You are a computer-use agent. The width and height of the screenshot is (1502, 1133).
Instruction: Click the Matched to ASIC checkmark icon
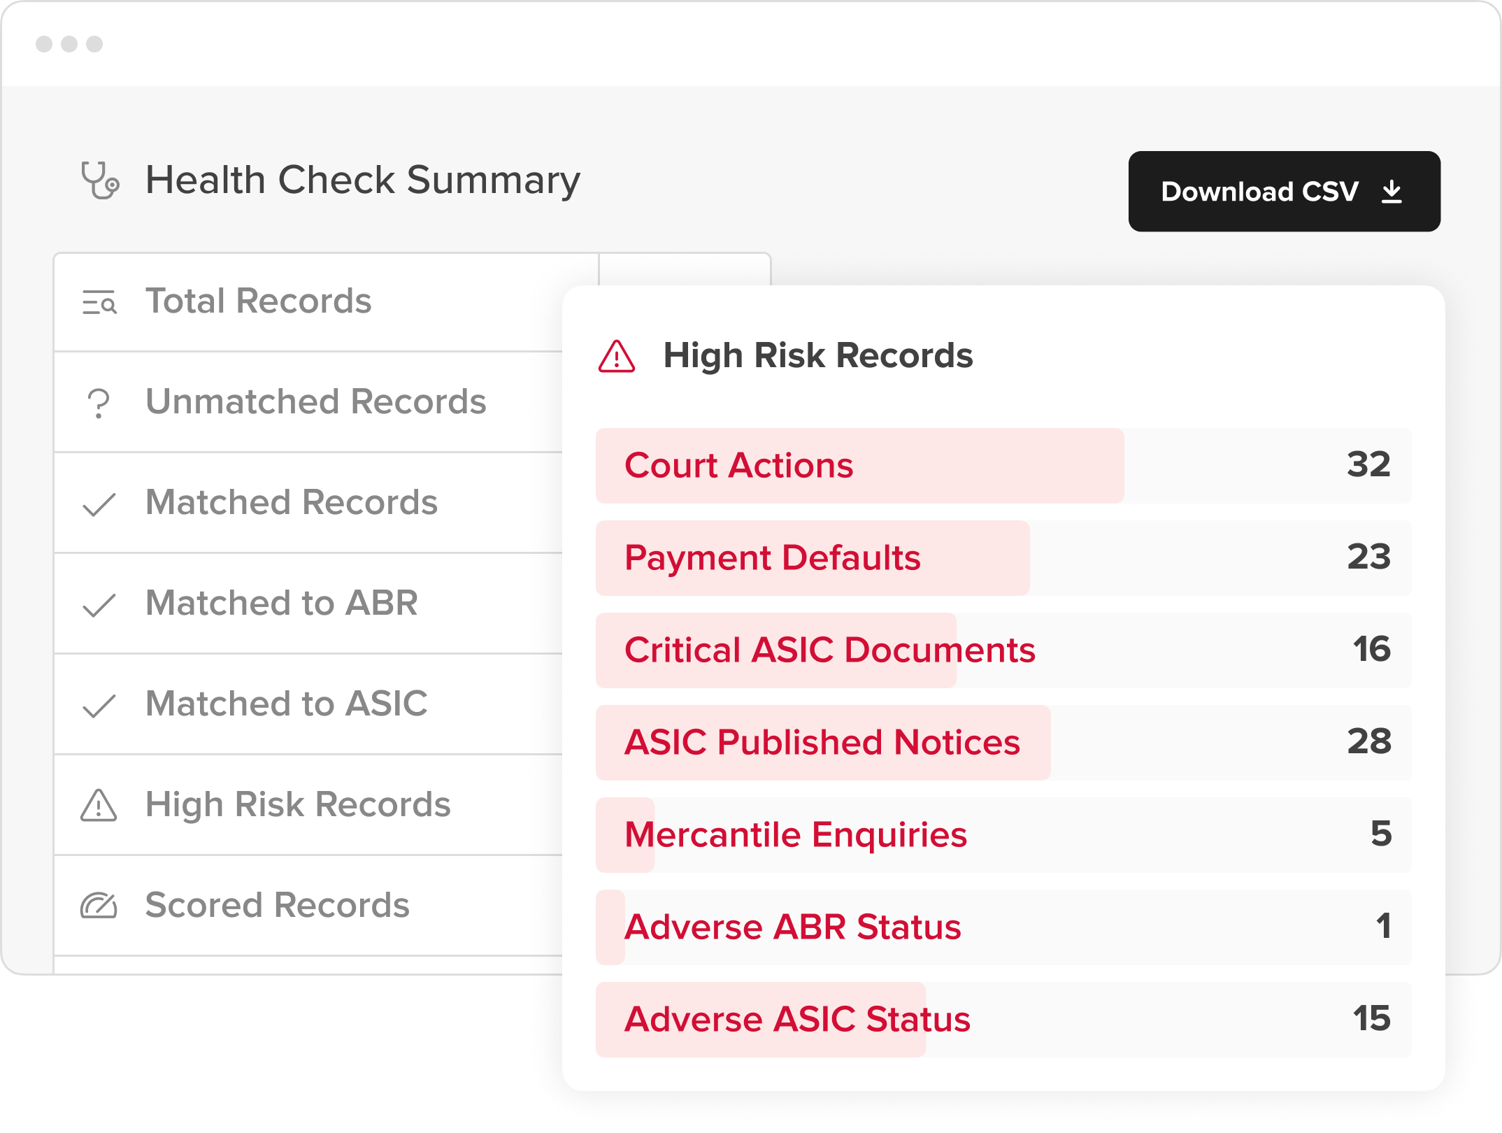99,706
